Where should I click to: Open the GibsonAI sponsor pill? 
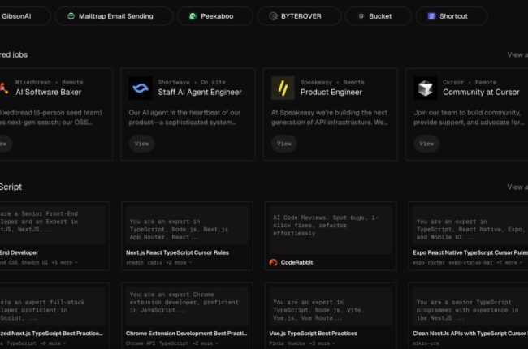coord(19,16)
